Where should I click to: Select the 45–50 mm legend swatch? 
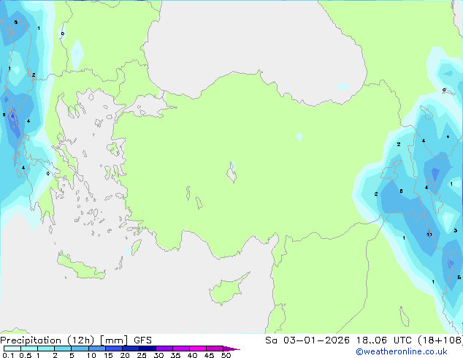click(x=215, y=349)
